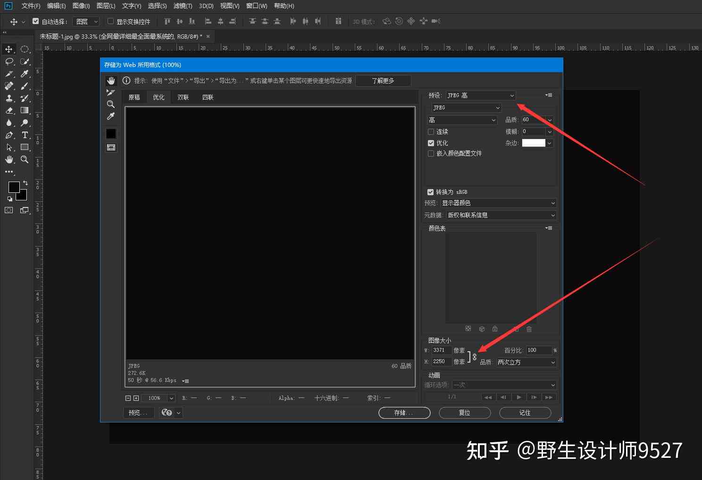Select the Quick Selection tool
702x480 pixels.
[x=25, y=61]
